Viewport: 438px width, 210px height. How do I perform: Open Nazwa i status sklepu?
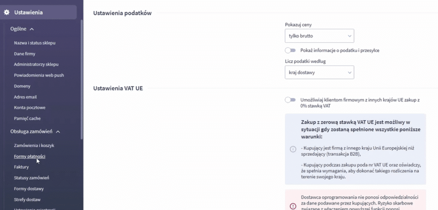[x=35, y=43]
